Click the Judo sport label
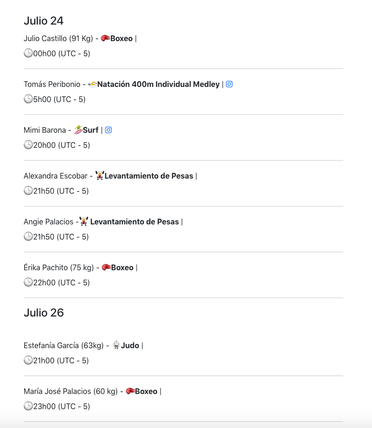 (x=130, y=346)
